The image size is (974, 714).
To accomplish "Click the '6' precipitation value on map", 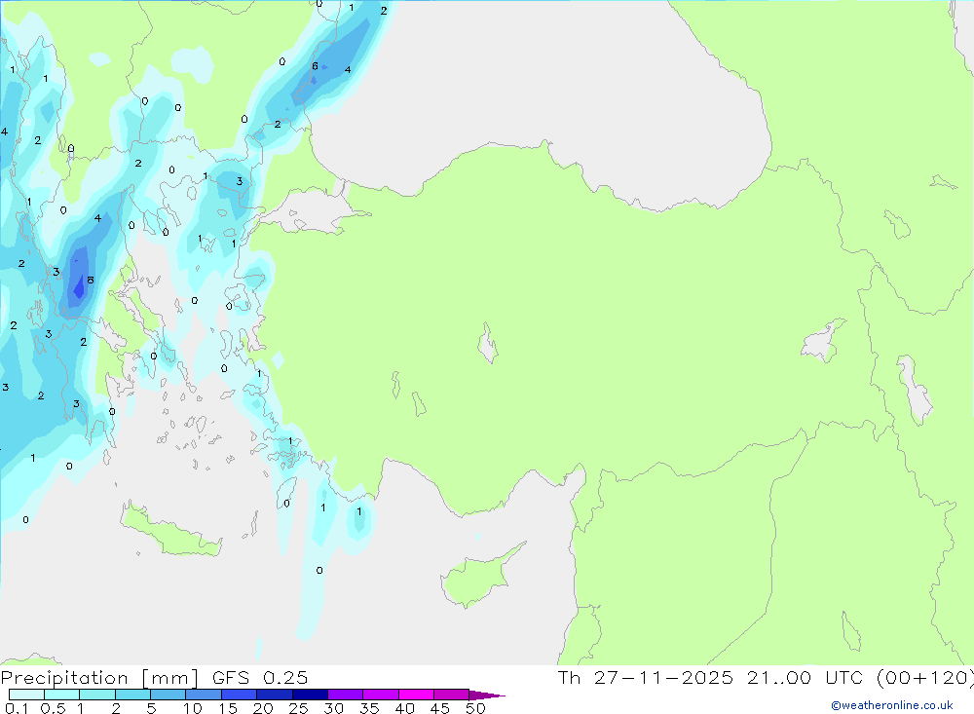I will click(315, 66).
